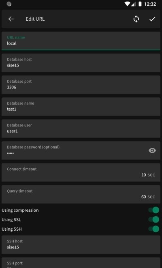The height and width of the screenshot is (268, 162).
Task: Confirm edits with the checkmark icon
Action: tap(152, 19)
